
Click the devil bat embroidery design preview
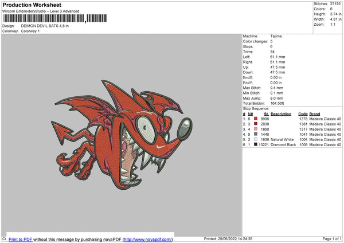coord(122,134)
